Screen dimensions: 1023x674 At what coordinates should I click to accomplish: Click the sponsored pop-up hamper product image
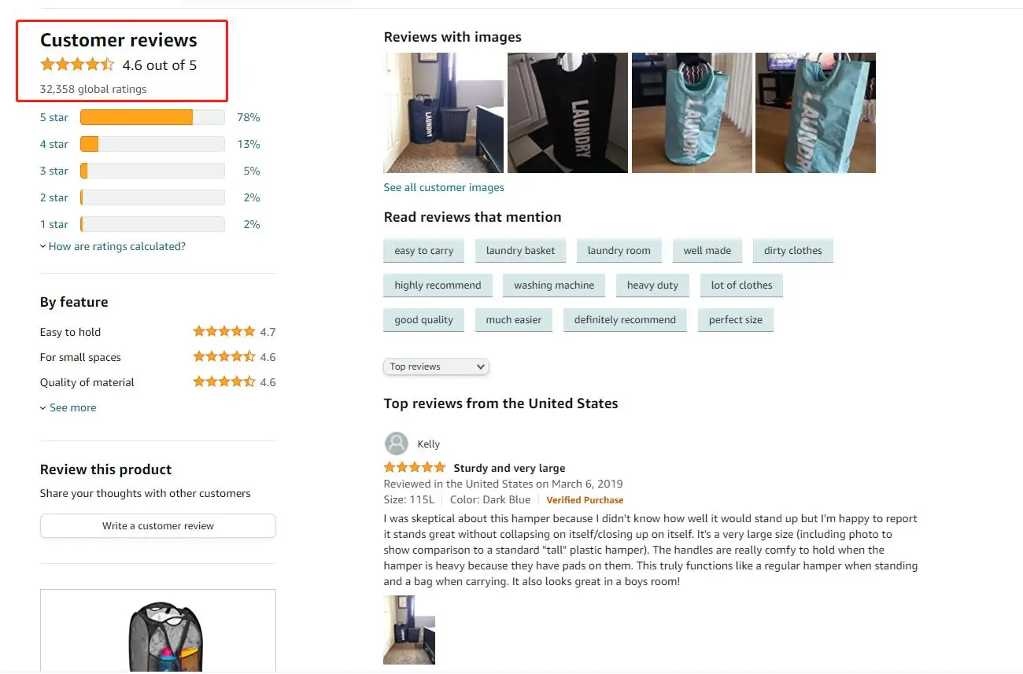click(157, 633)
